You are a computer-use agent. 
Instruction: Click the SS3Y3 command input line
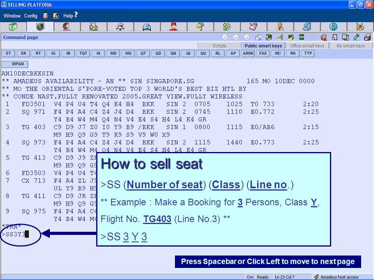click(x=15, y=234)
